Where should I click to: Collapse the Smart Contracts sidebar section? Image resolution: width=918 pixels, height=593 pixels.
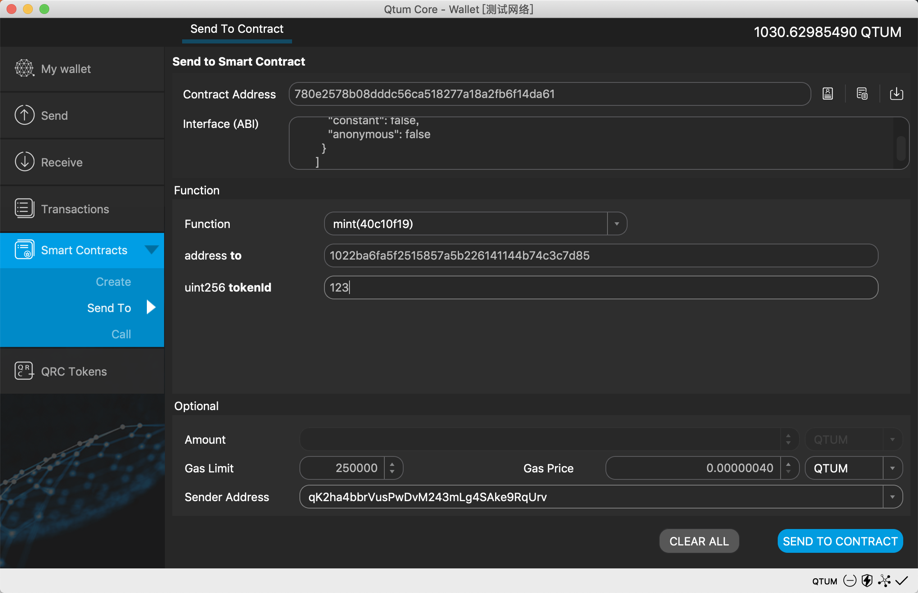(151, 250)
